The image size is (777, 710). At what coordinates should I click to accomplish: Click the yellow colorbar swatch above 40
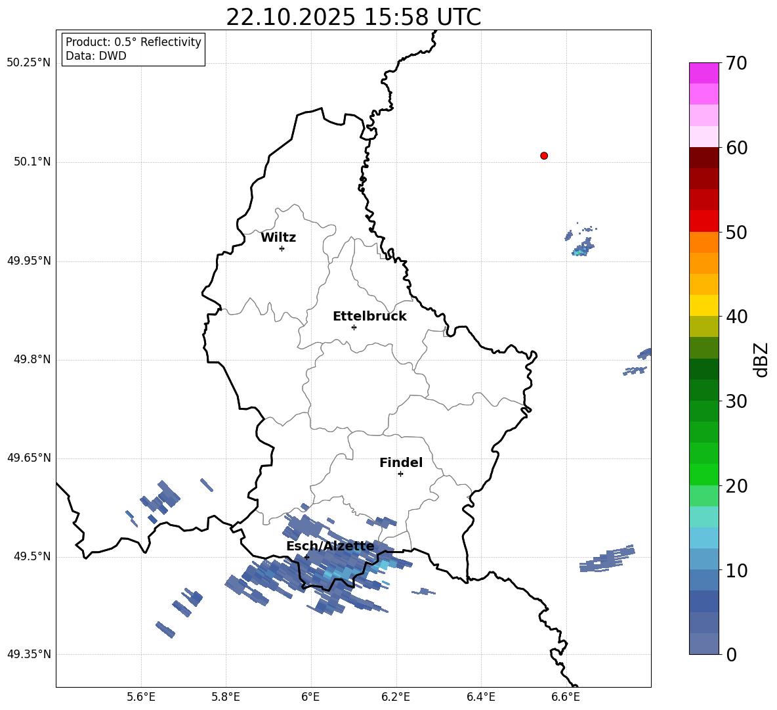(704, 305)
